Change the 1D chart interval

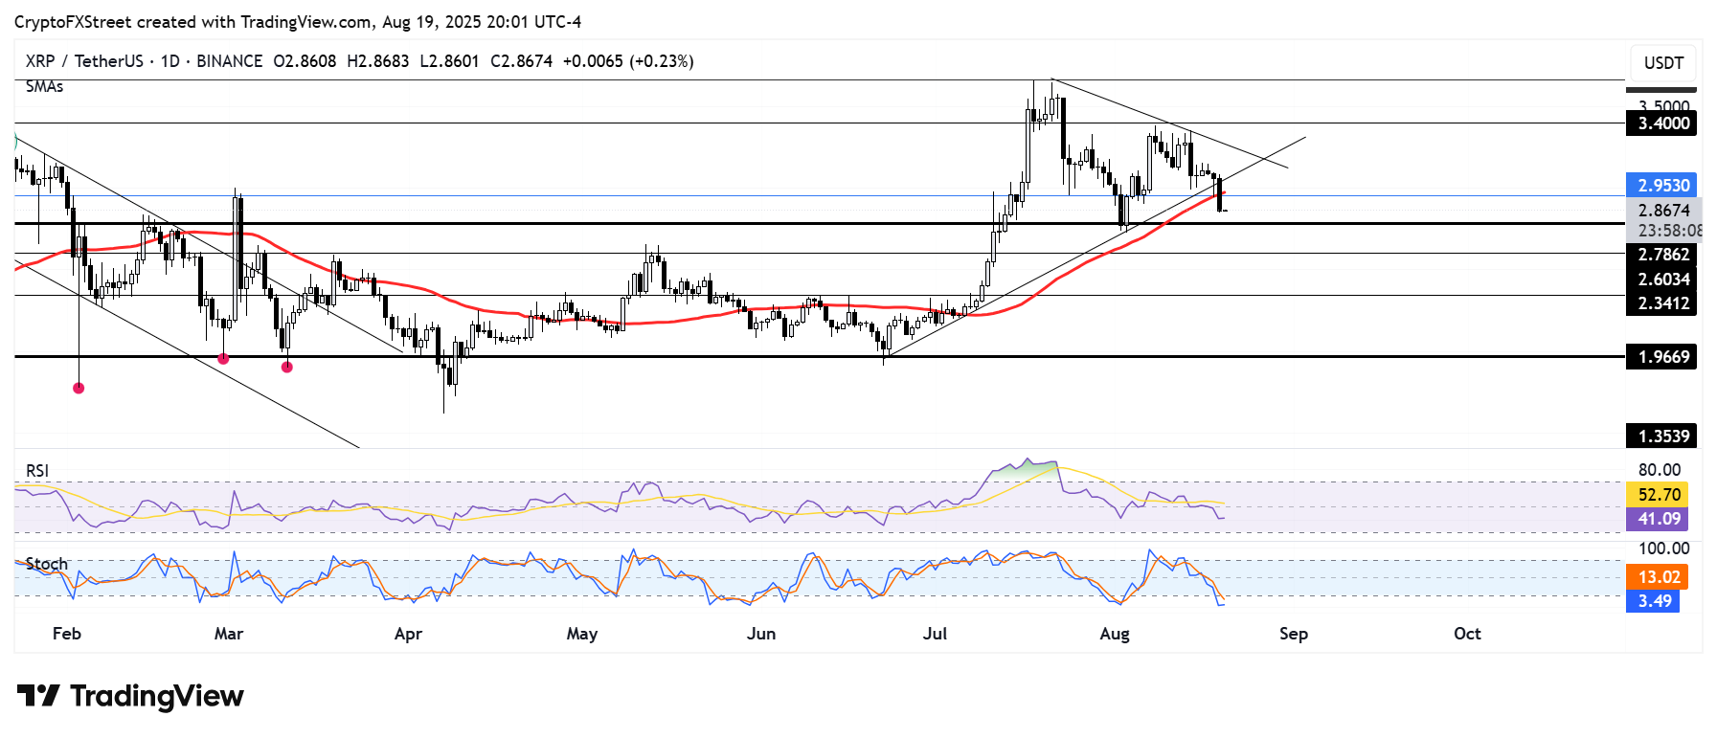(170, 61)
